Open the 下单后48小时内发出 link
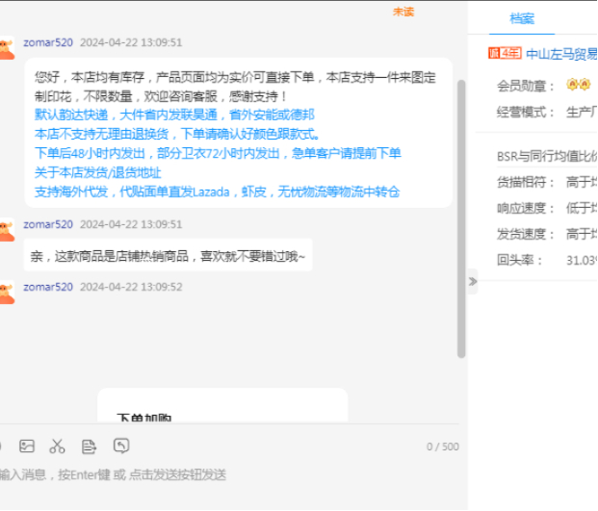 pyautogui.click(x=218, y=153)
